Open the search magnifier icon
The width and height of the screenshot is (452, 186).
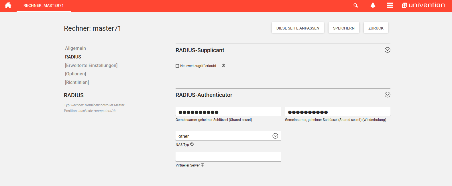pos(356,5)
